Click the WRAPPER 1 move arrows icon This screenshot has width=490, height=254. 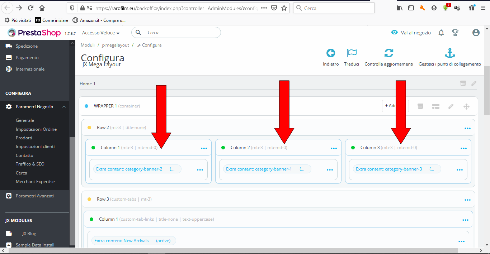(466, 106)
